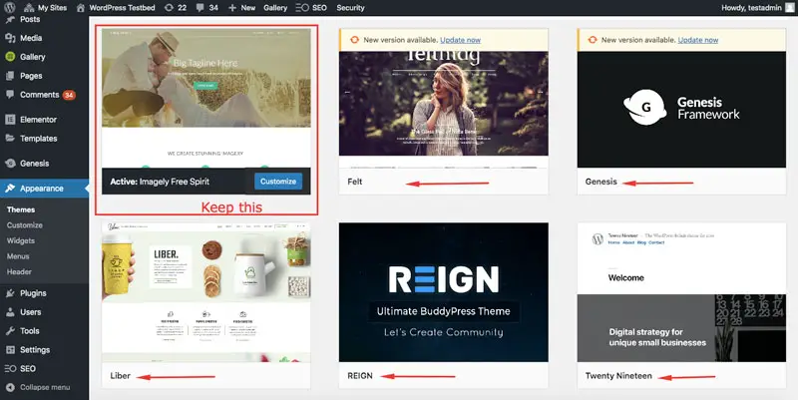Open Liber theme screenshot

tap(206, 292)
